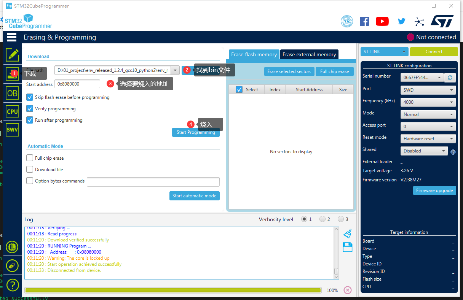The width and height of the screenshot is (463, 300).
Task: Open the Mode Normal dropdown
Action: click(x=428, y=114)
